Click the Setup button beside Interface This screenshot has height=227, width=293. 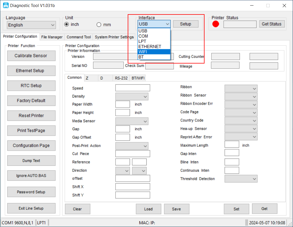[186, 24]
